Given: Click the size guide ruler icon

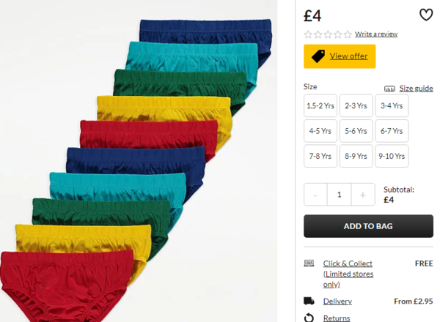Looking at the screenshot, I should tap(389, 89).
